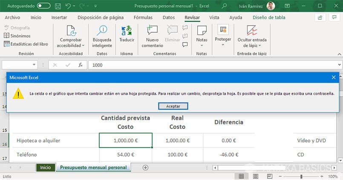This screenshot has width=343, height=180.
Task: Switch to the Inicio ribbon tab
Action: 36,17
